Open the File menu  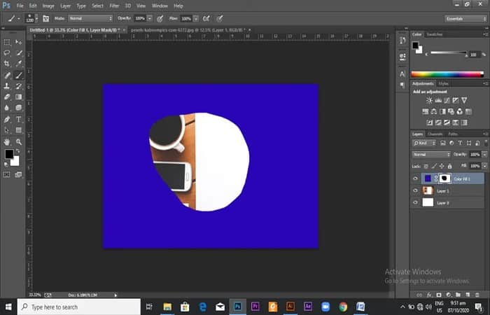pyautogui.click(x=20, y=6)
